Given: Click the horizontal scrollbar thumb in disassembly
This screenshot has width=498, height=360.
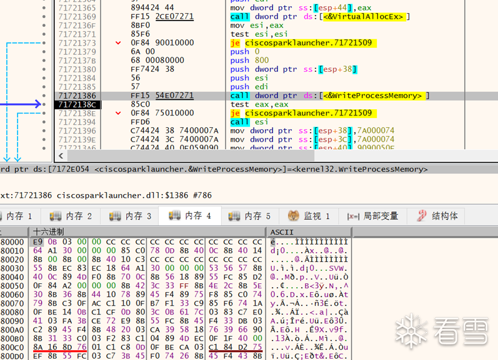Looking at the screenshot, I should coord(191,156).
